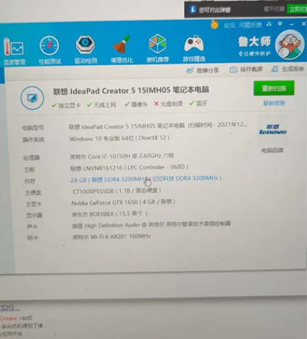Click 无线上网 feature indicator
The height and width of the screenshot is (339, 307).
tap(101, 105)
